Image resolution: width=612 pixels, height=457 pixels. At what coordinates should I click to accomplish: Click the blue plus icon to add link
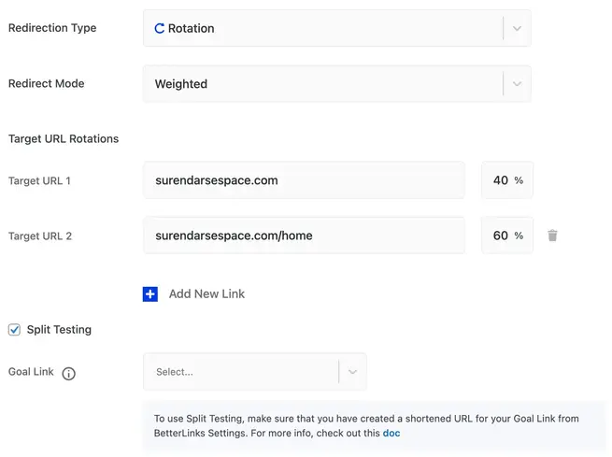pos(150,293)
